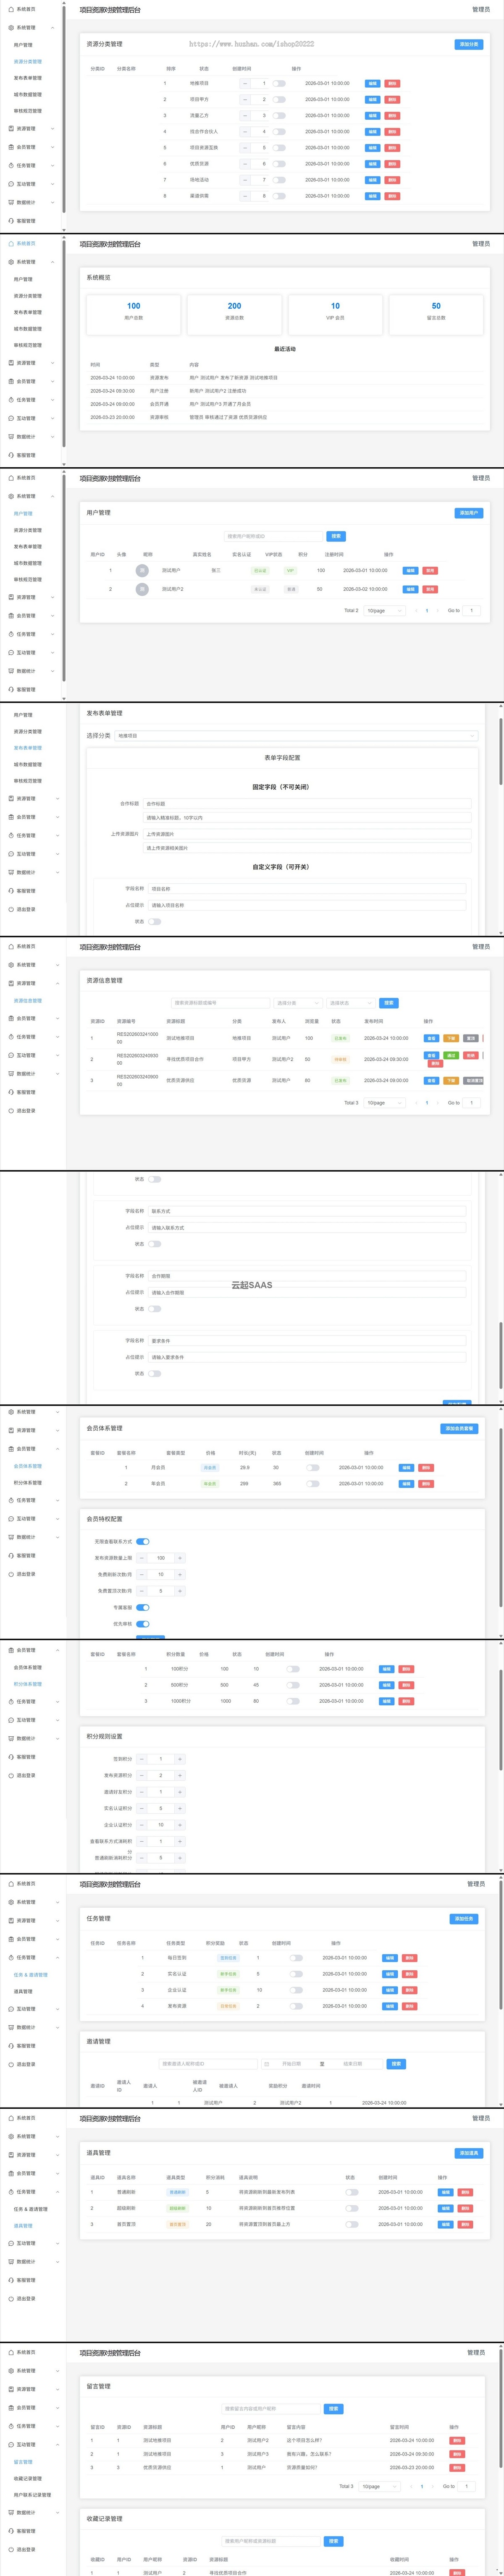Click avatar icon of 测试用户 row
The height and width of the screenshot is (2576, 504).
[x=142, y=570]
